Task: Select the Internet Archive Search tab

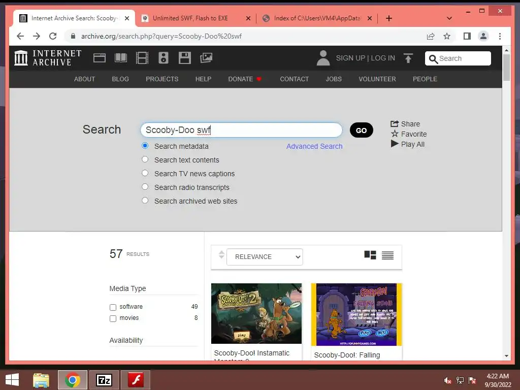Action: 74,18
